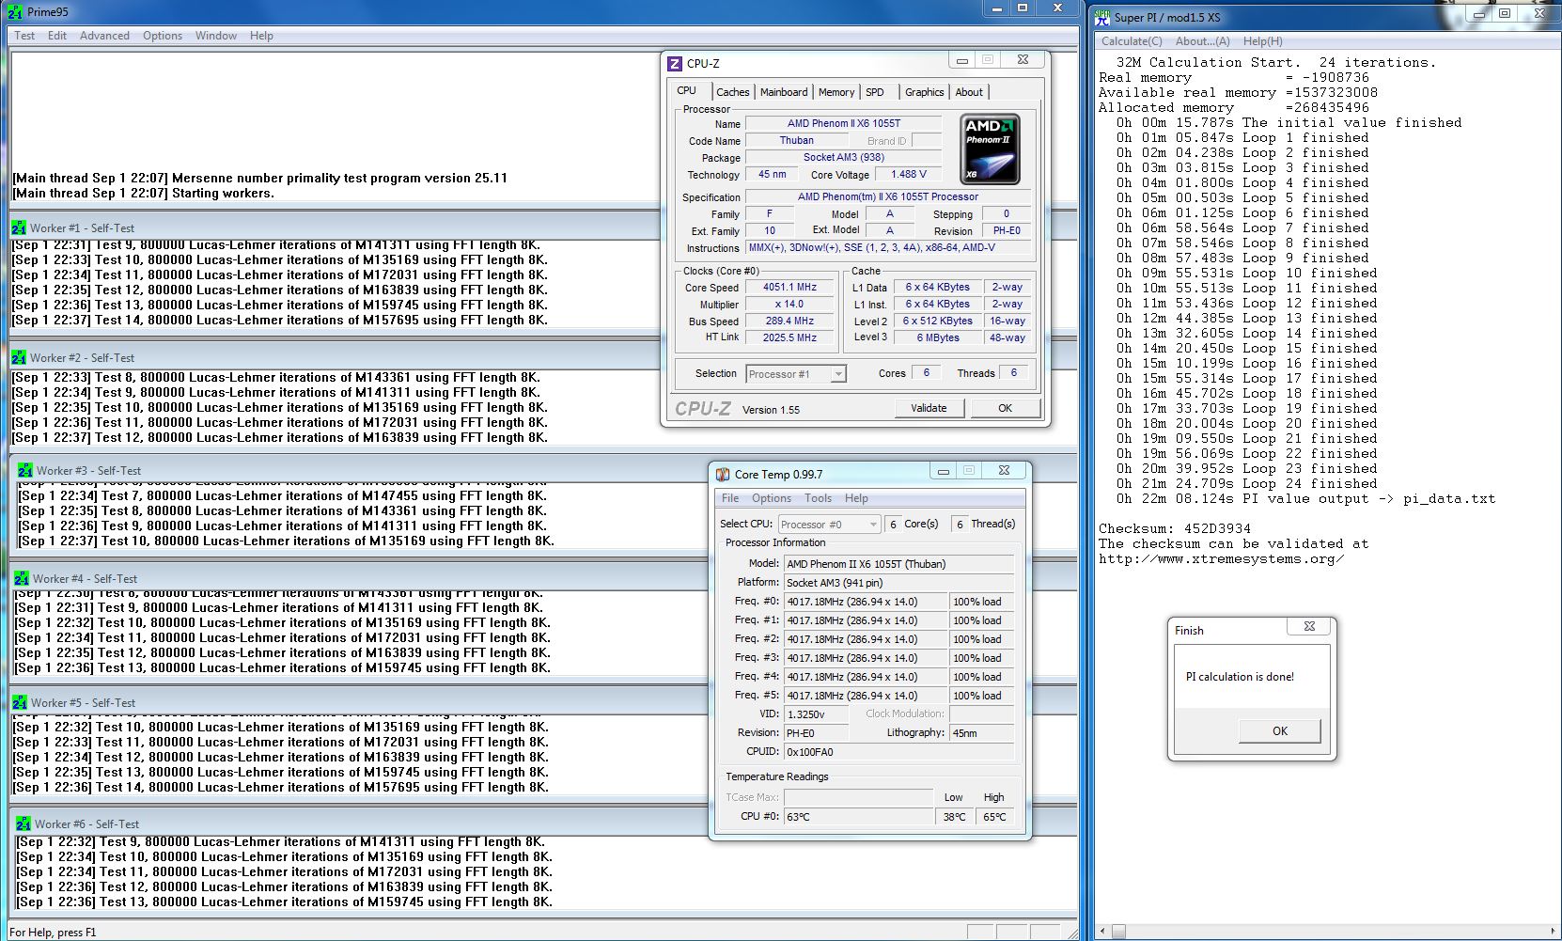1562x941 pixels.
Task: Click OK in the Finish dialog
Action: [x=1280, y=731]
